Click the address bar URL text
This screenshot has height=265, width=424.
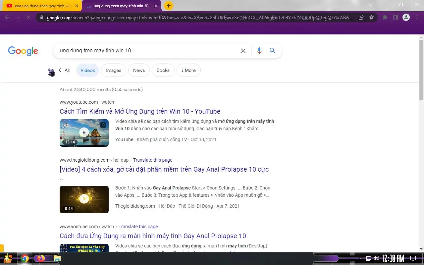[199, 18]
